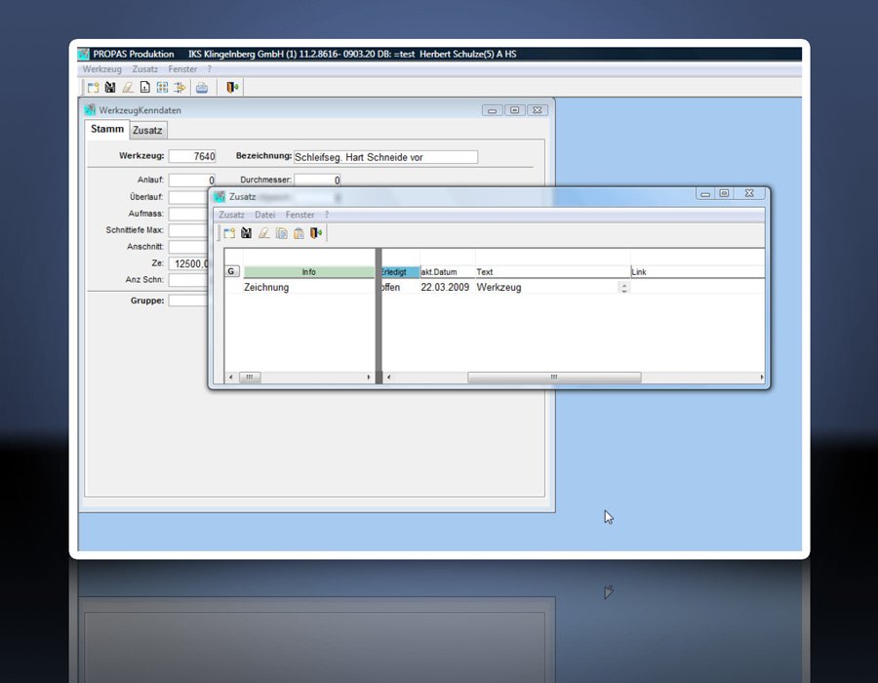Maximize the Zusatz window
This screenshot has width=878, height=683.
(x=724, y=193)
